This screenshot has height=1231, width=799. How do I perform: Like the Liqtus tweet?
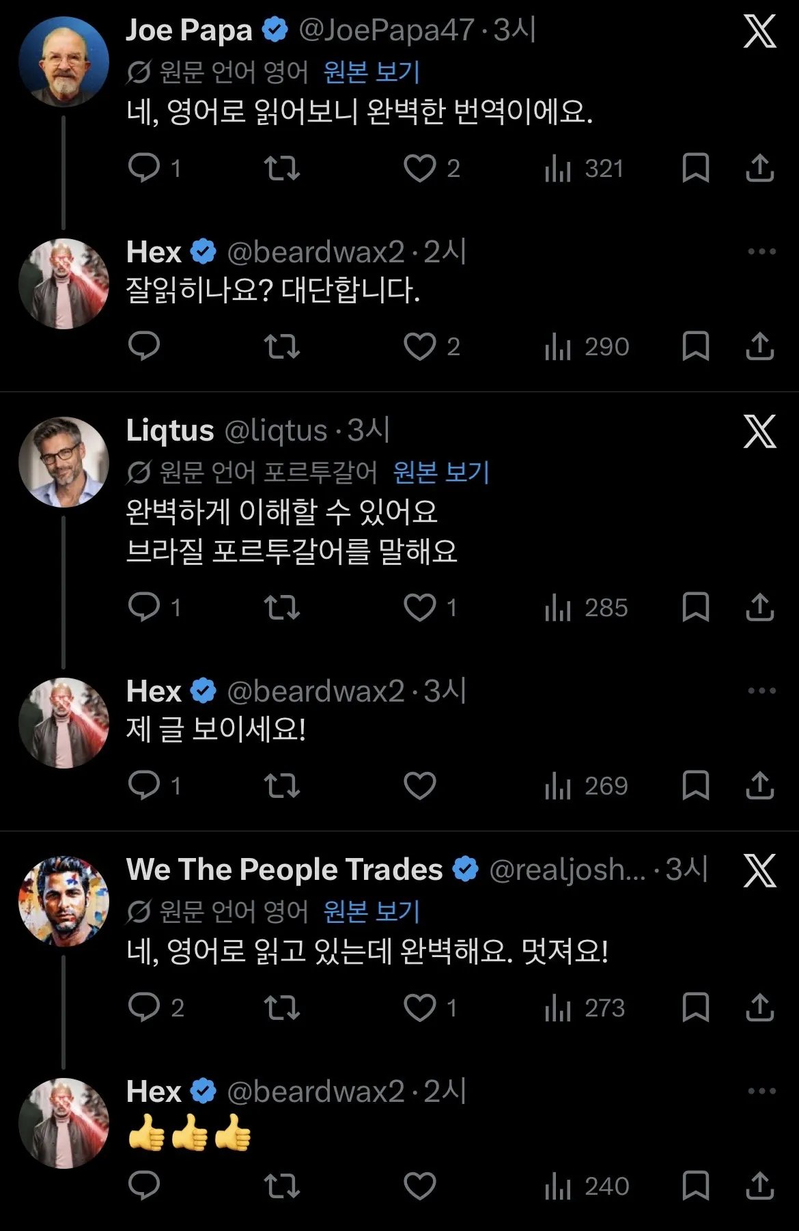coord(419,607)
